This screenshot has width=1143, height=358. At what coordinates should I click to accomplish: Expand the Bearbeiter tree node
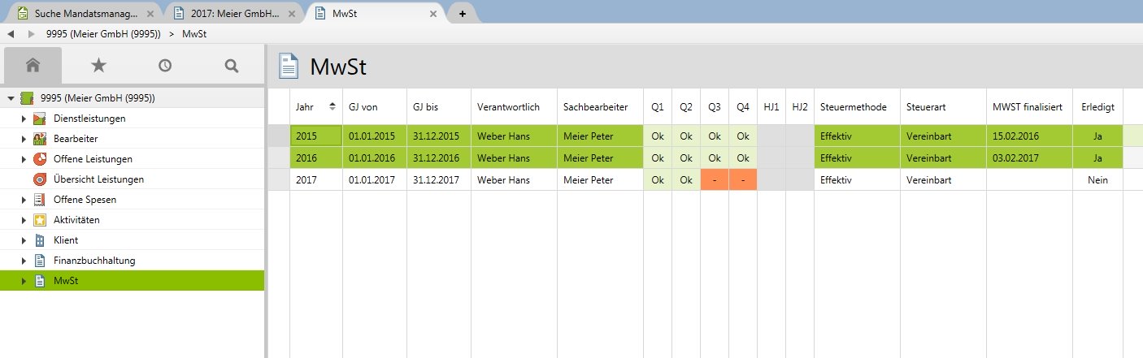[24, 139]
